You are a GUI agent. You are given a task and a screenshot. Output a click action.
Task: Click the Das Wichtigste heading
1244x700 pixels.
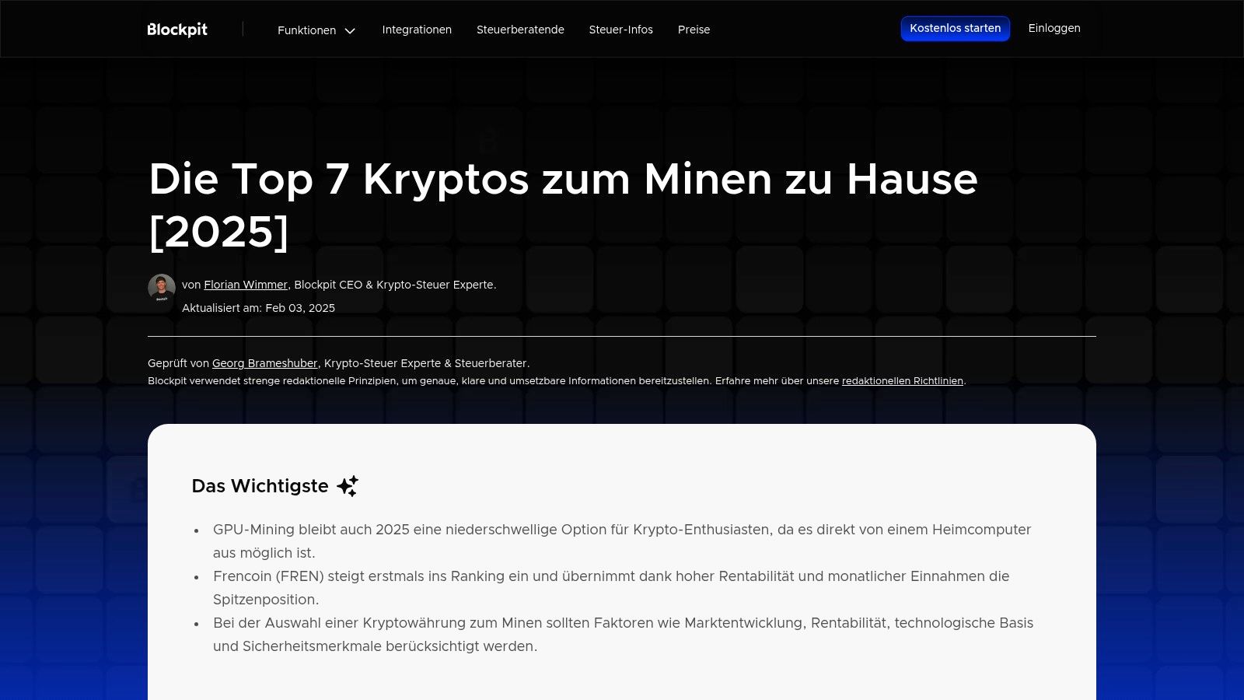click(260, 486)
